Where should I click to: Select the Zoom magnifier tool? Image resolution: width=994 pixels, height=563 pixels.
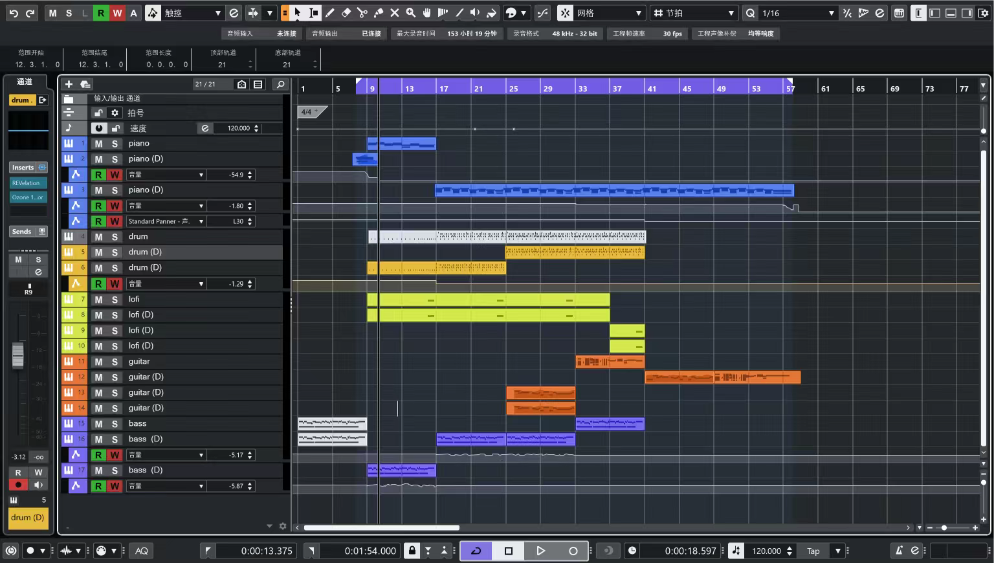(411, 13)
